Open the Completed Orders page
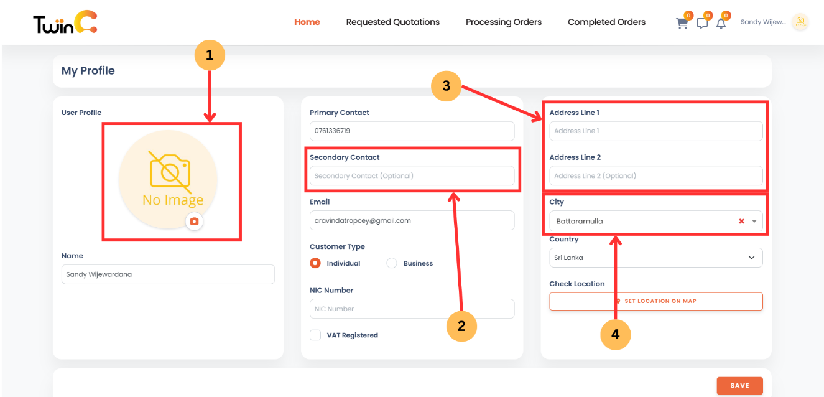Image resolution: width=824 pixels, height=397 pixels. [606, 22]
